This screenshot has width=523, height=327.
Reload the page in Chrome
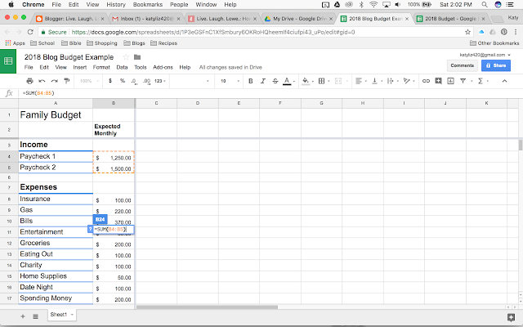point(30,32)
